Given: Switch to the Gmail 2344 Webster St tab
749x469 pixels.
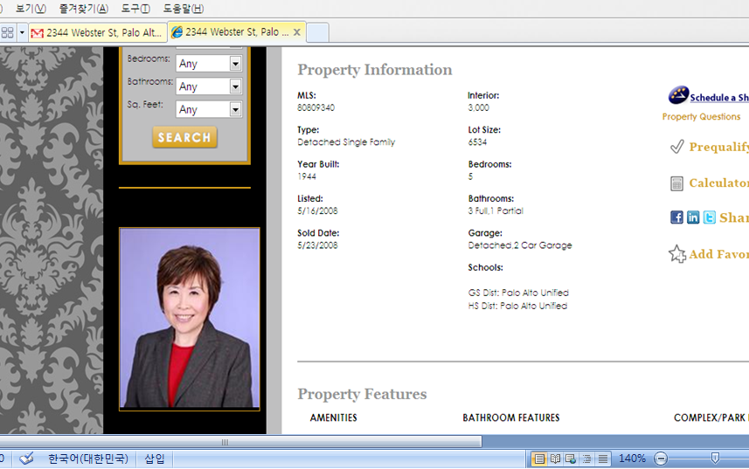Looking at the screenshot, I should pyautogui.click(x=96, y=32).
